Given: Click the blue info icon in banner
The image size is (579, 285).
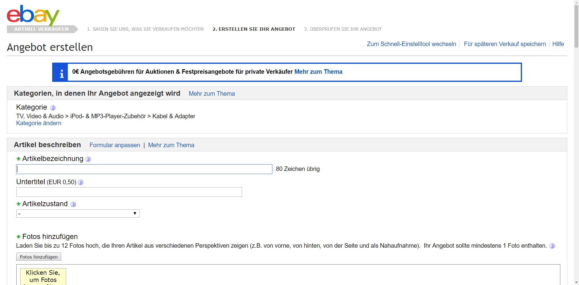Looking at the screenshot, I should 60,72.
